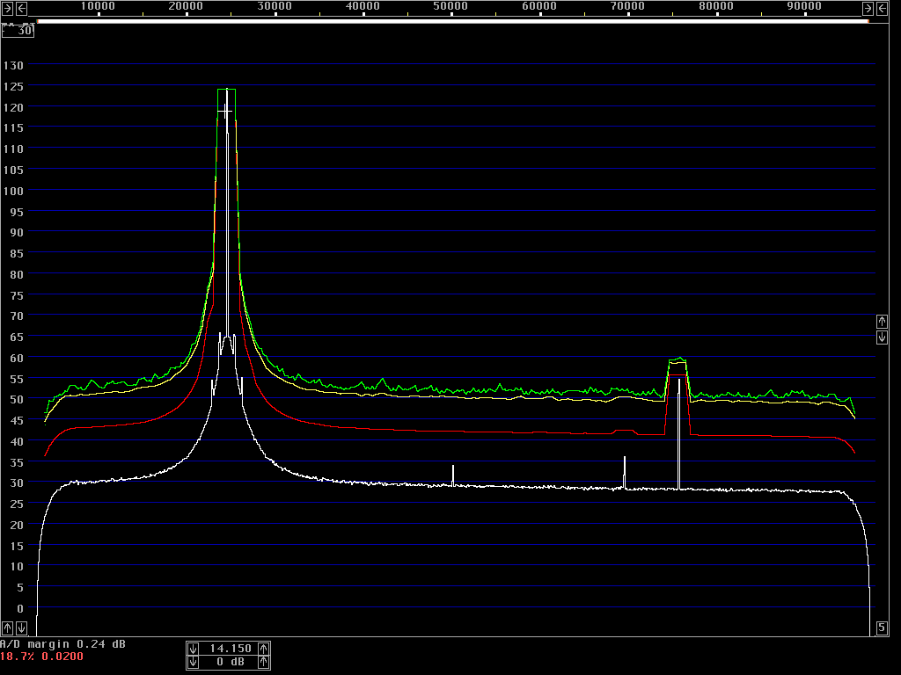Lower the 0 dB gain with its down arrow

pos(193,663)
